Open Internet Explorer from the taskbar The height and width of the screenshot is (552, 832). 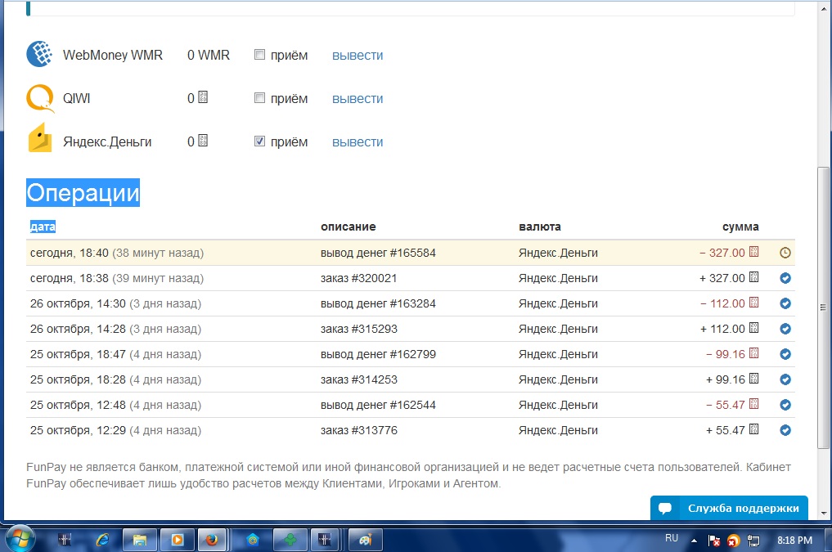(x=102, y=540)
